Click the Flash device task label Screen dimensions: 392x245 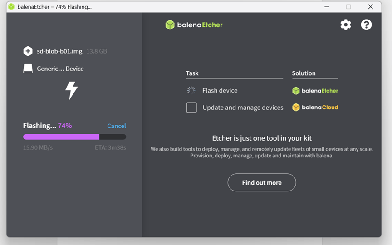click(x=220, y=91)
